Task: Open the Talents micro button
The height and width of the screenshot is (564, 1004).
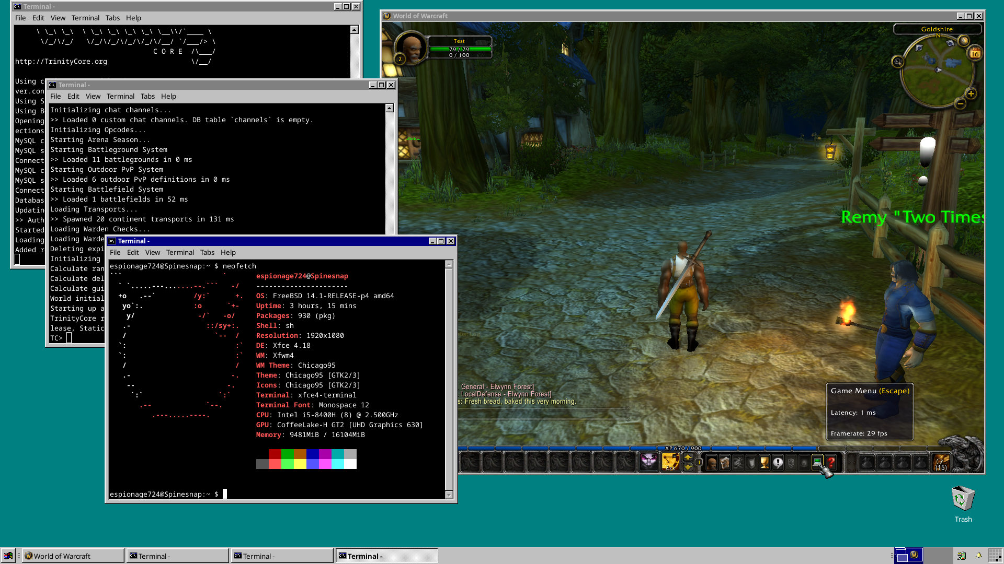Action: pos(738,463)
